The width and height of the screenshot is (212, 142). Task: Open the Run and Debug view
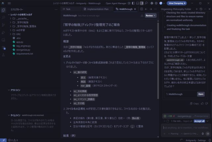coord(3,32)
